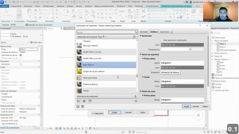Open the Suelos property filter dropdown
Screen dimensions: 239x134
pos(28,42)
